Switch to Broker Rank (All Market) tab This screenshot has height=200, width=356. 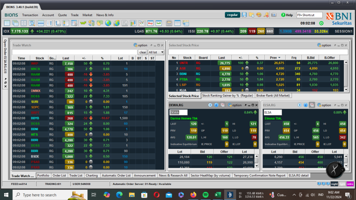273,96
